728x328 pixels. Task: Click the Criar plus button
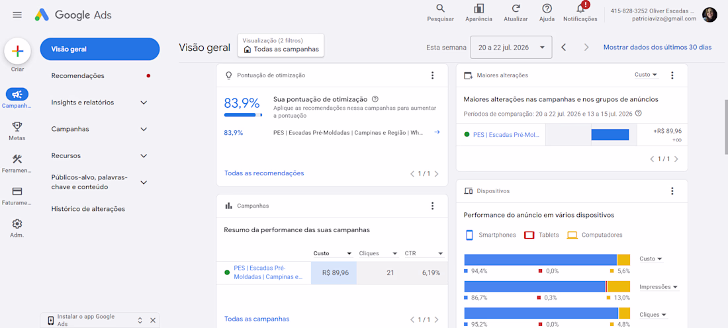pyautogui.click(x=17, y=52)
